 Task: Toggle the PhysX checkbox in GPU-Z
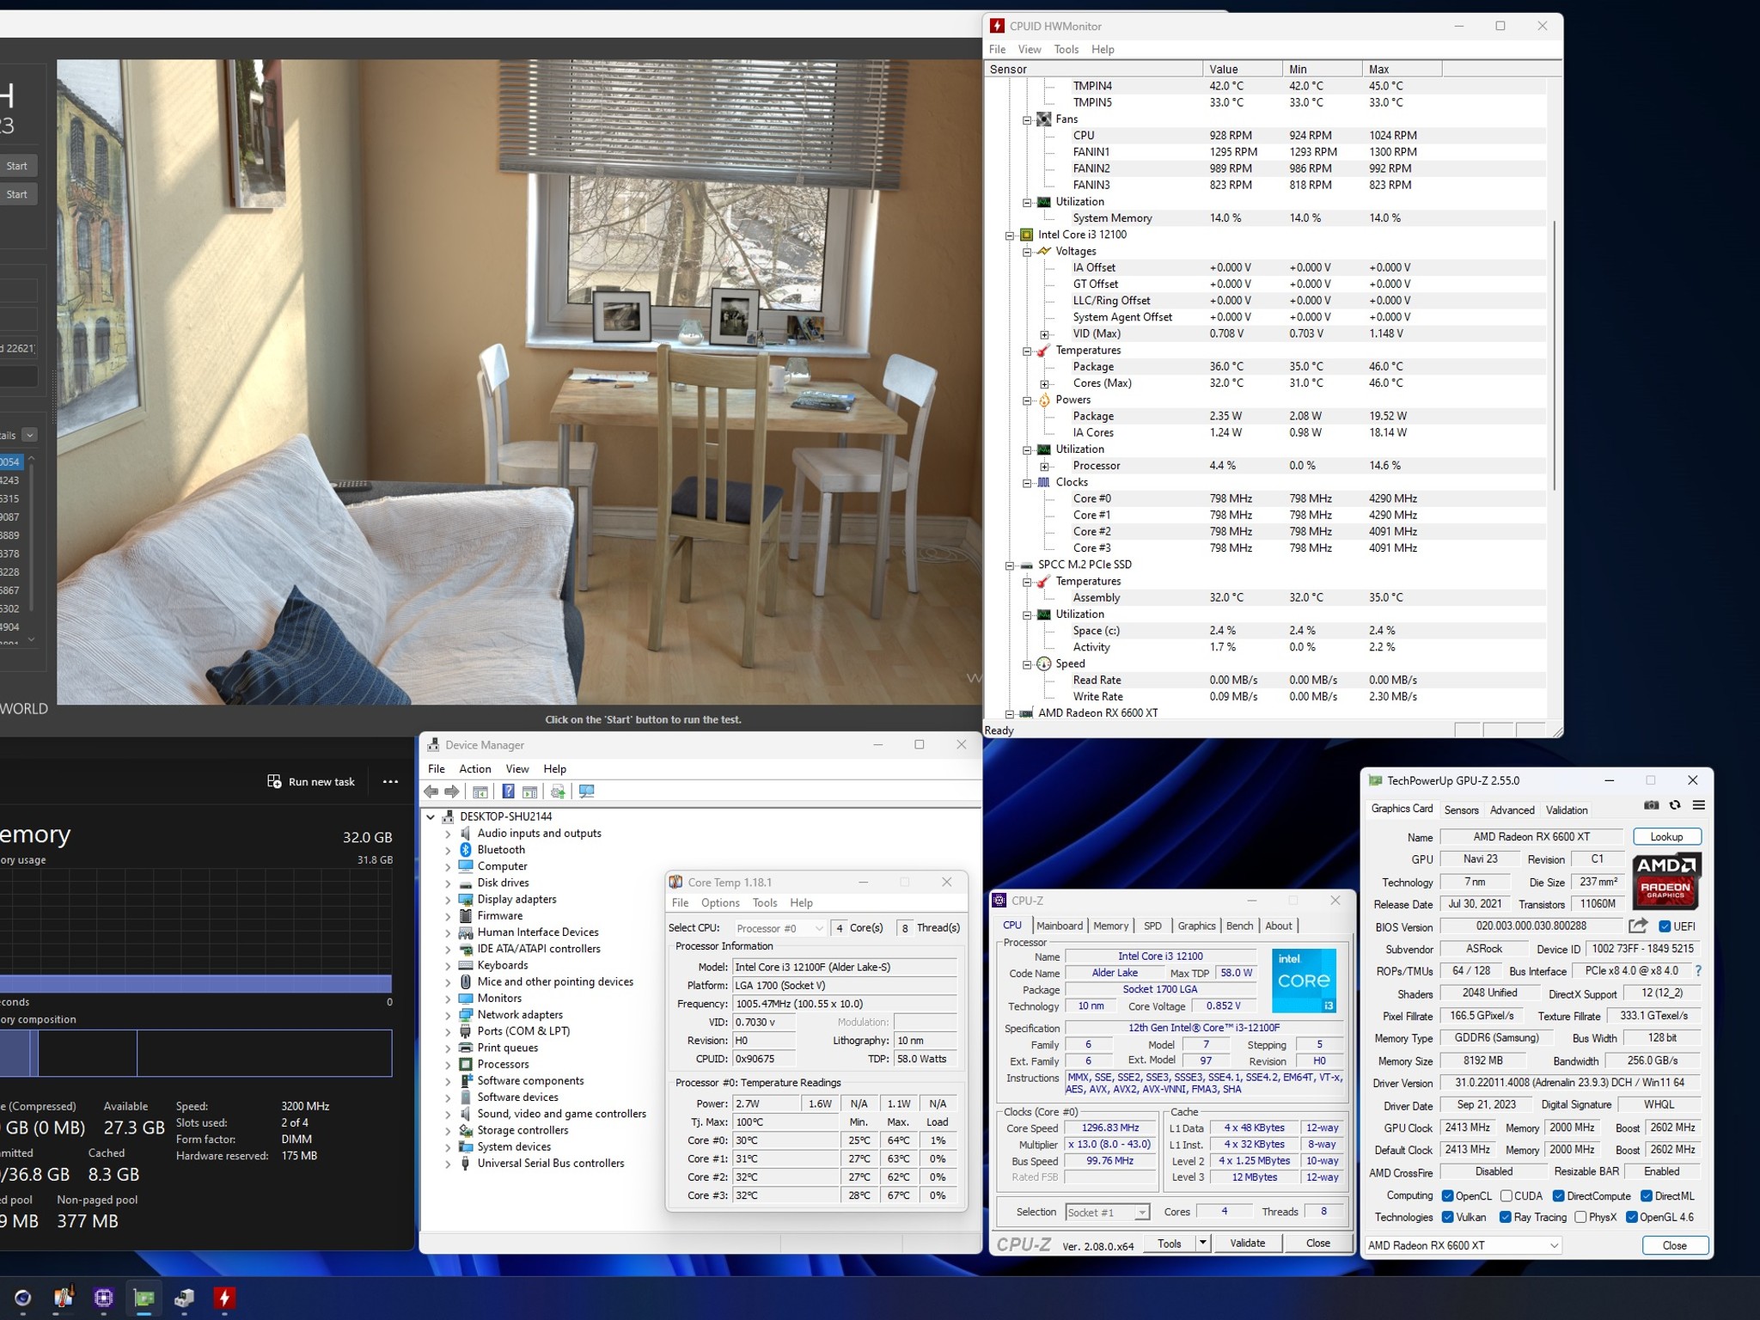point(1580,1217)
